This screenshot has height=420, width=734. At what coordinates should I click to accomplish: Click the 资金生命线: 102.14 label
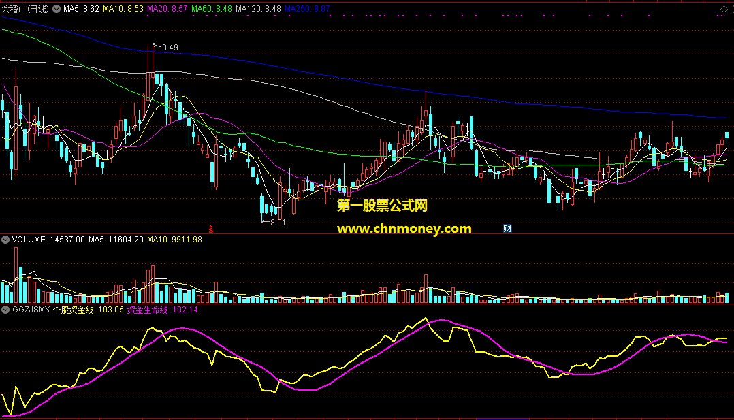point(163,310)
